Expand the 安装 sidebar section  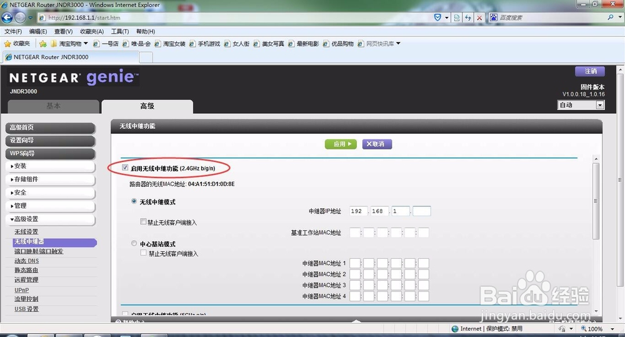[x=50, y=166]
